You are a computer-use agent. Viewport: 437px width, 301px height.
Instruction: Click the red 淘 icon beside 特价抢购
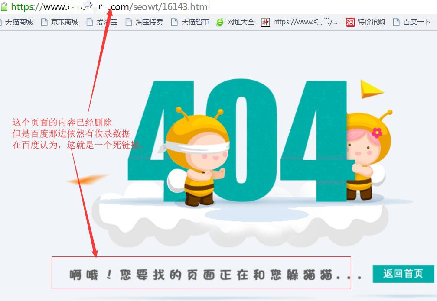(350, 22)
